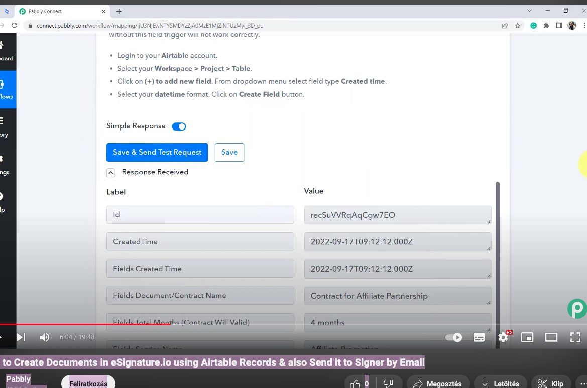Dislike the video with thumbs down
Image resolution: width=587 pixels, height=388 pixels.
[x=388, y=383]
